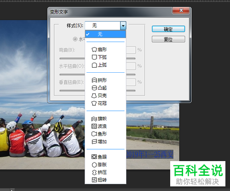
Task: Pick the 凸起 style entry
Action: pyautogui.click(x=105, y=88)
